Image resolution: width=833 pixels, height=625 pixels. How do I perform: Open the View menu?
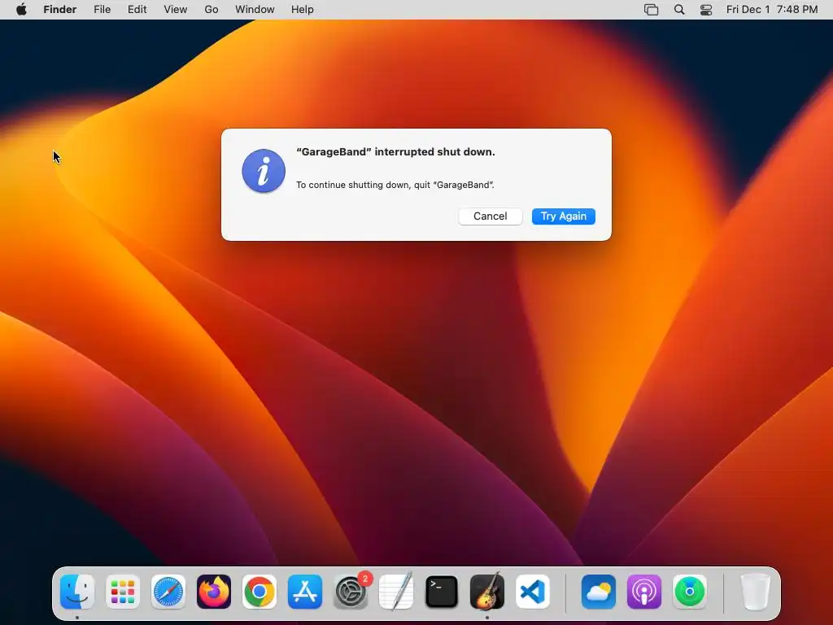(176, 10)
